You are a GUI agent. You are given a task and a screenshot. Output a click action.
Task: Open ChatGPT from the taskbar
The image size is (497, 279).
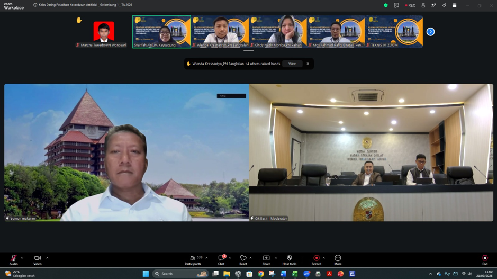(x=238, y=274)
